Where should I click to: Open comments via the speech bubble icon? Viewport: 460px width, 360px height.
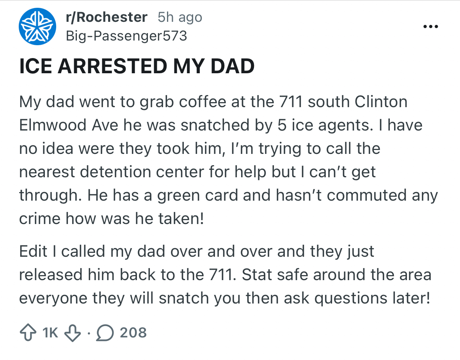[105, 333]
